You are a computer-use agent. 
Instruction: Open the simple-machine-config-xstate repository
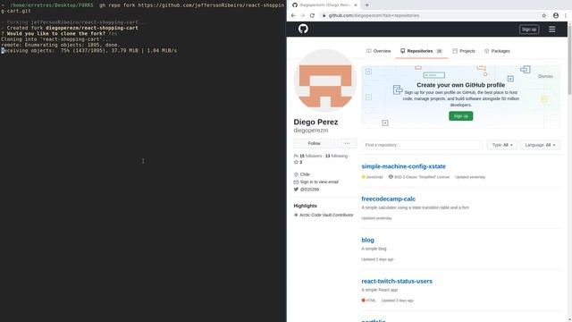[x=403, y=166]
